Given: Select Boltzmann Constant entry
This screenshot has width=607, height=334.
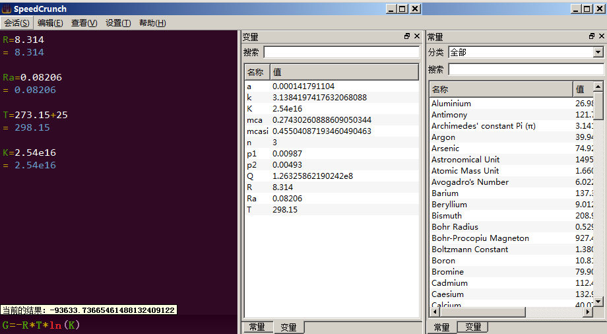Looking at the screenshot, I should [x=511, y=250].
